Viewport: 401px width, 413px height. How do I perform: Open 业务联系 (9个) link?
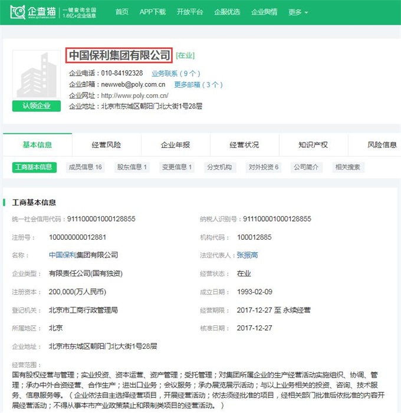click(x=176, y=74)
